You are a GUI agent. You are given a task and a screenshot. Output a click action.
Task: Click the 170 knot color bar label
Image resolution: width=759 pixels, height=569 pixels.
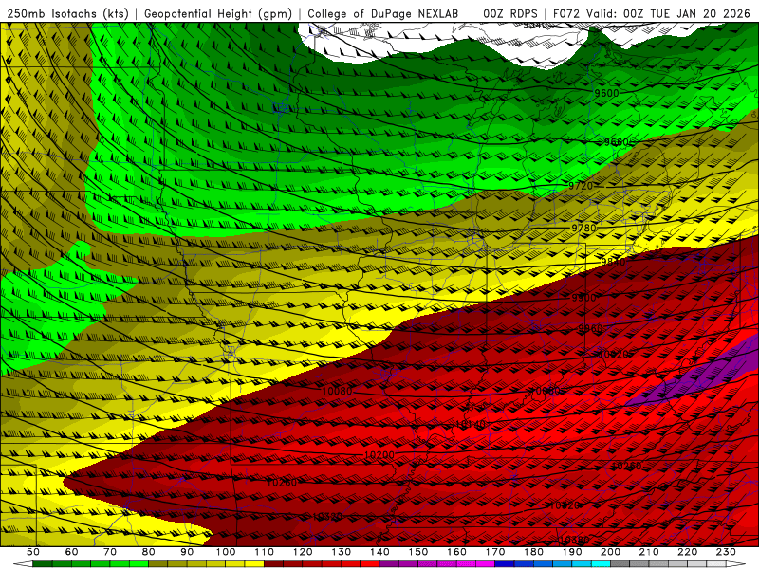click(495, 552)
